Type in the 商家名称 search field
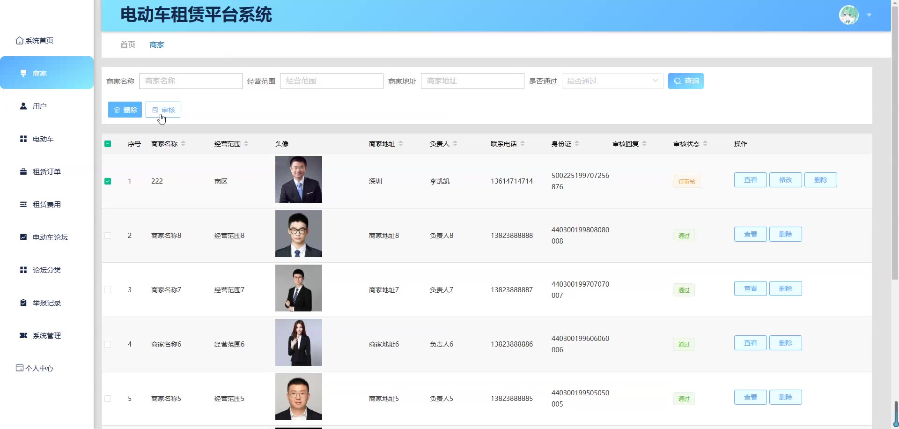Image resolution: width=899 pixels, height=429 pixels. coord(191,81)
